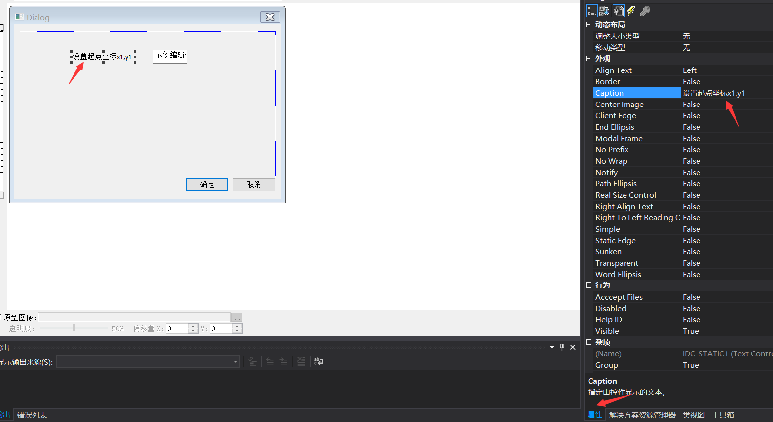Select the 示例编辑 edit control
Image resolution: width=773 pixels, height=422 pixels.
[x=170, y=56]
